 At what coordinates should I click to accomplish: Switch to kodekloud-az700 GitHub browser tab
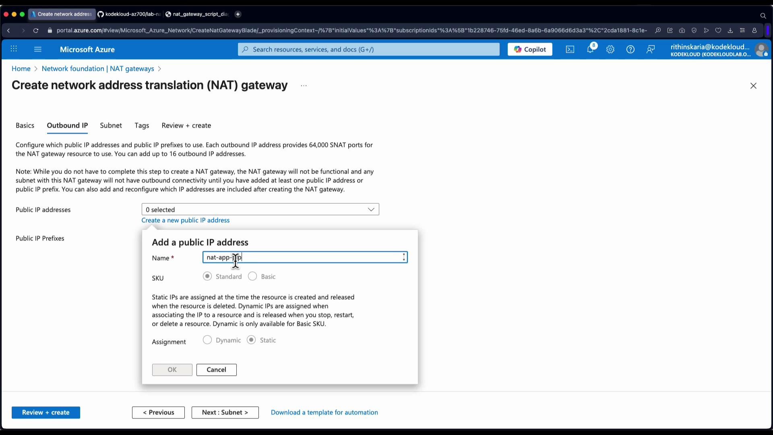pyautogui.click(x=129, y=14)
